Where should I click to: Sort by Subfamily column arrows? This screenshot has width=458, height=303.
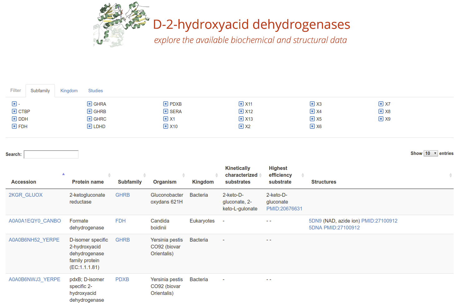pos(144,175)
